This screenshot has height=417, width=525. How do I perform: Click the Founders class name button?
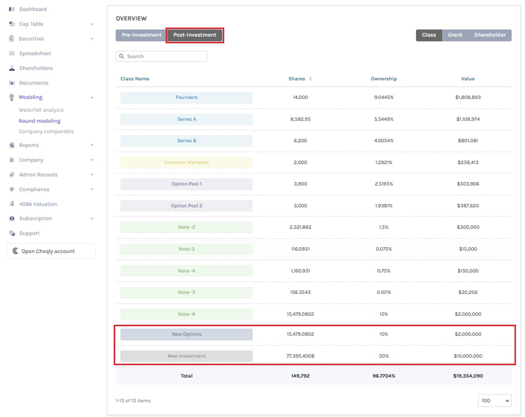(186, 97)
